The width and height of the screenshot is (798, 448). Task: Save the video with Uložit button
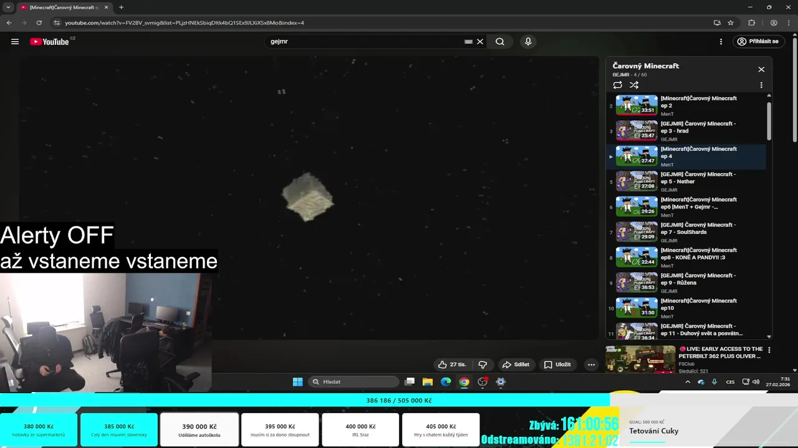click(x=557, y=365)
